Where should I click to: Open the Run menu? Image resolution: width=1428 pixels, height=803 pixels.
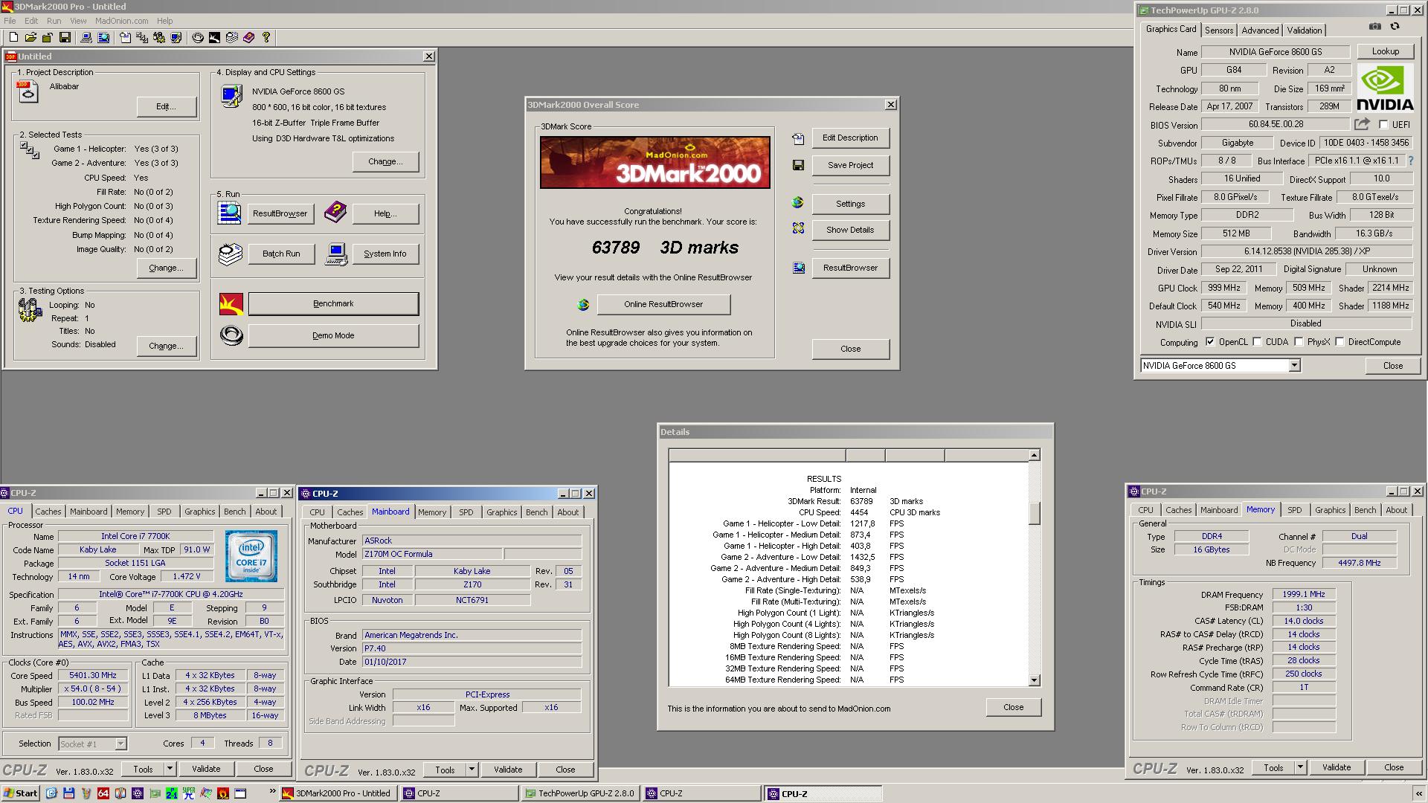(54, 21)
